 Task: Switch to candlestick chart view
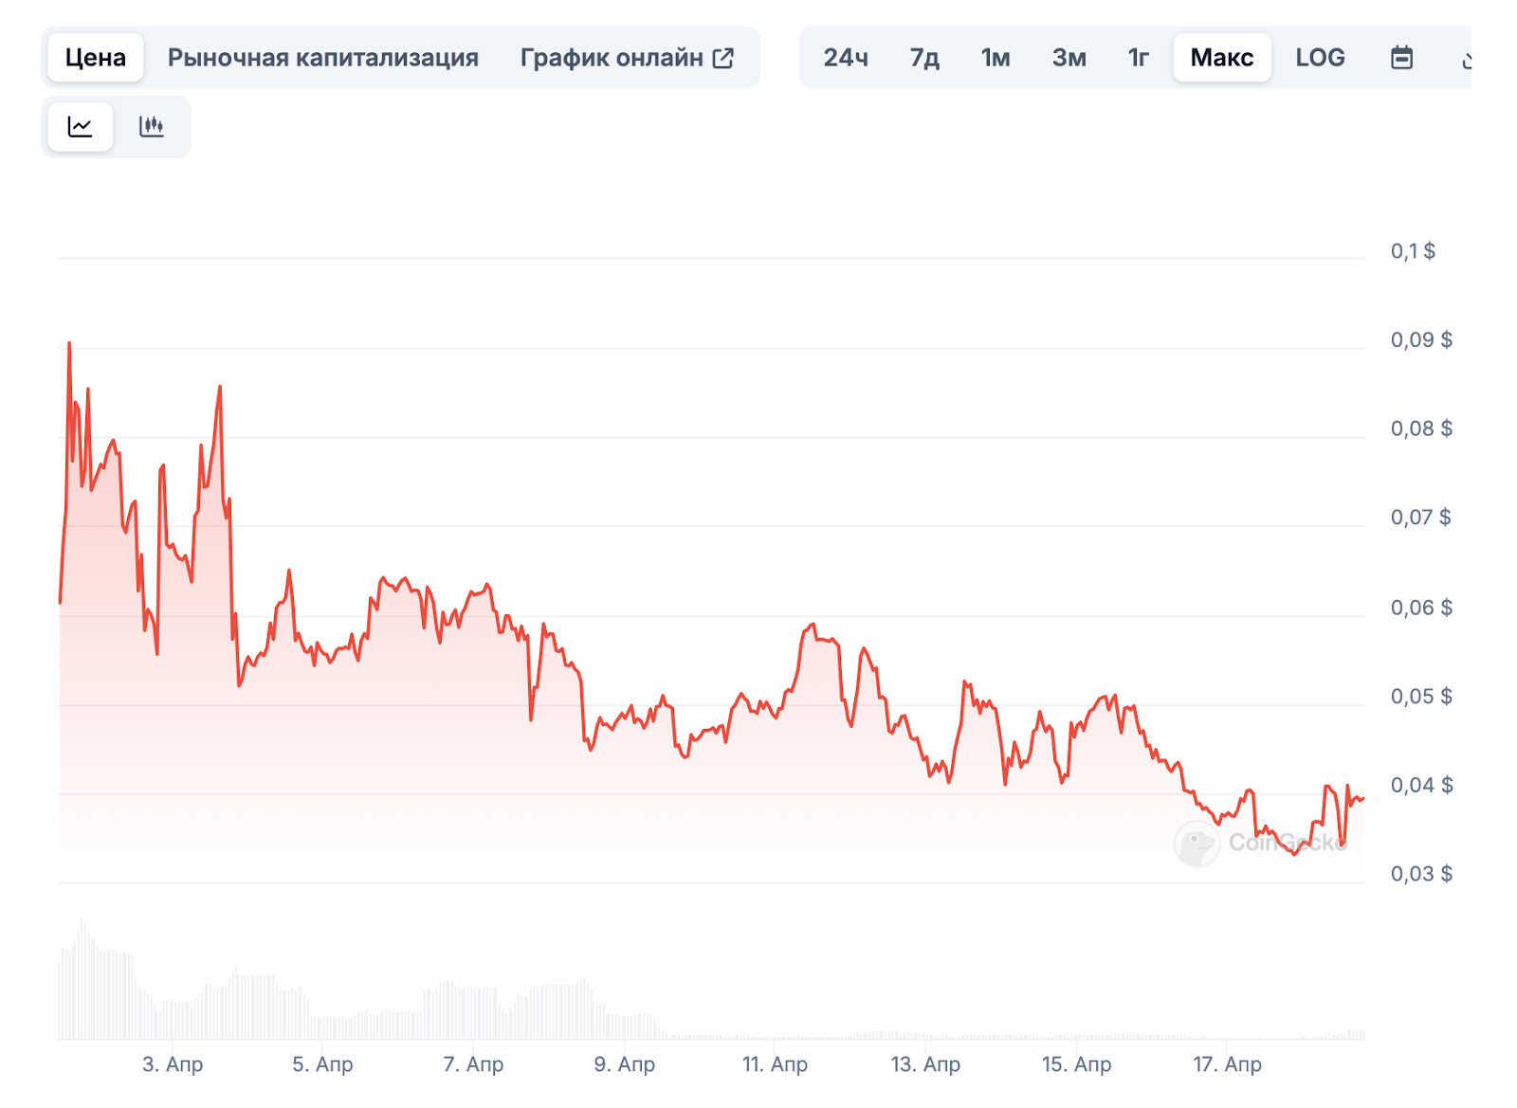click(152, 126)
